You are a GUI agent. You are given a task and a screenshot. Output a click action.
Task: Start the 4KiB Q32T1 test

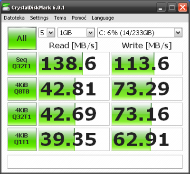click(22, 114)
